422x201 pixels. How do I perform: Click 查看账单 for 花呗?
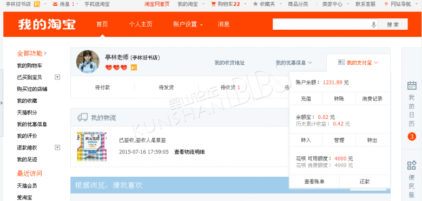(314, 182)
